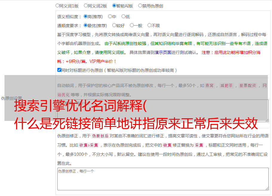Viewport: 272px width, 196px height.
Task: Grab the 伪原创修正 text area resize handle
Action: pos(267,189)
